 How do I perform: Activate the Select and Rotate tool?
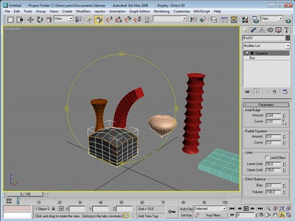pos(40,20)
